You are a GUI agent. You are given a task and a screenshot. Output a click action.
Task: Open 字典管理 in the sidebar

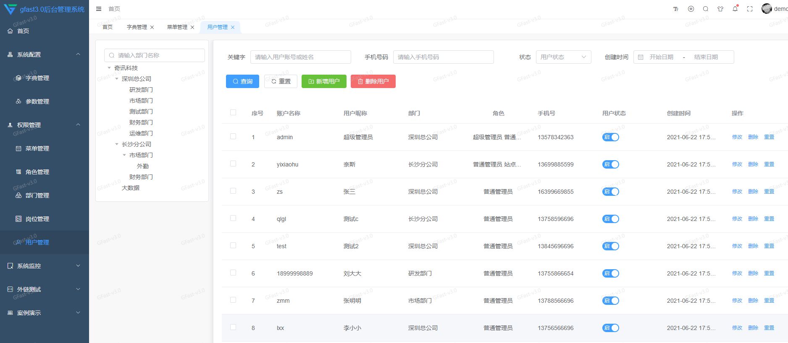[x=45, y=78]
